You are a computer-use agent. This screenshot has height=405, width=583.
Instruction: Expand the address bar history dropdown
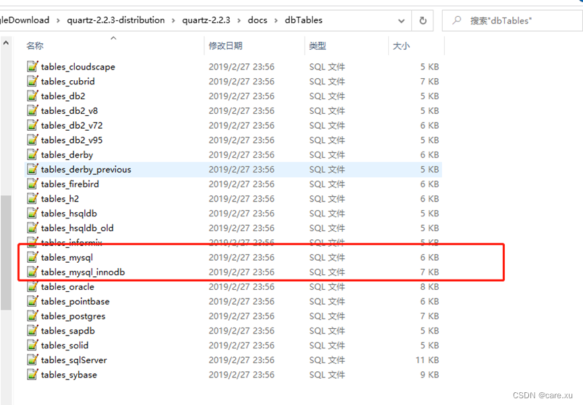click(x=402, y=20)
